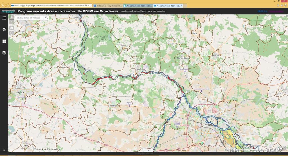Viewport: 288px width, 156px height.
Task: Go back with the browser back arrow
Action: pyautogui.click(x=3, y=6)
